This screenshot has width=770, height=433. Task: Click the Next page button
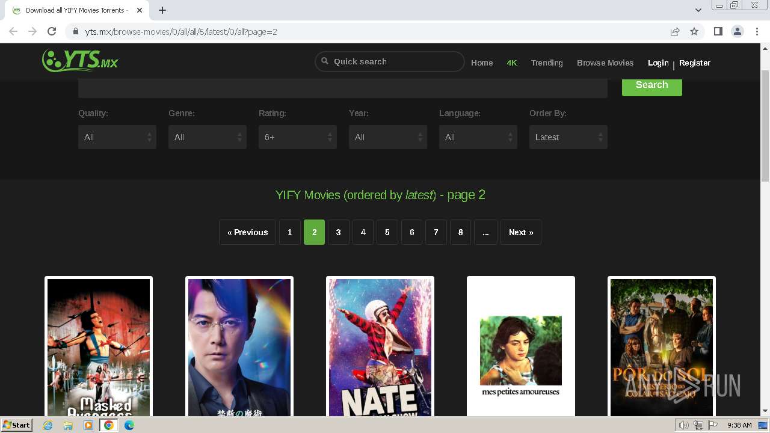click(x=521, y=232)
